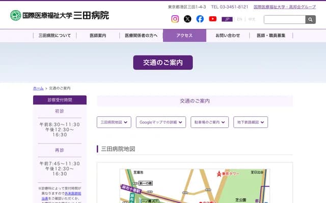326x203 pixels.
Task: Switch the site language to 中文
Action: [252, 19]
